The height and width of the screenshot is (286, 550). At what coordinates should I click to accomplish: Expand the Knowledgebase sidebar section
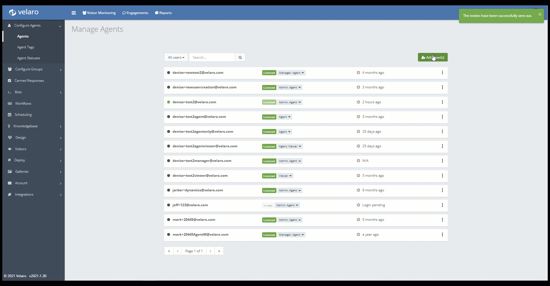pyautogui.click(x=26, y=126)
